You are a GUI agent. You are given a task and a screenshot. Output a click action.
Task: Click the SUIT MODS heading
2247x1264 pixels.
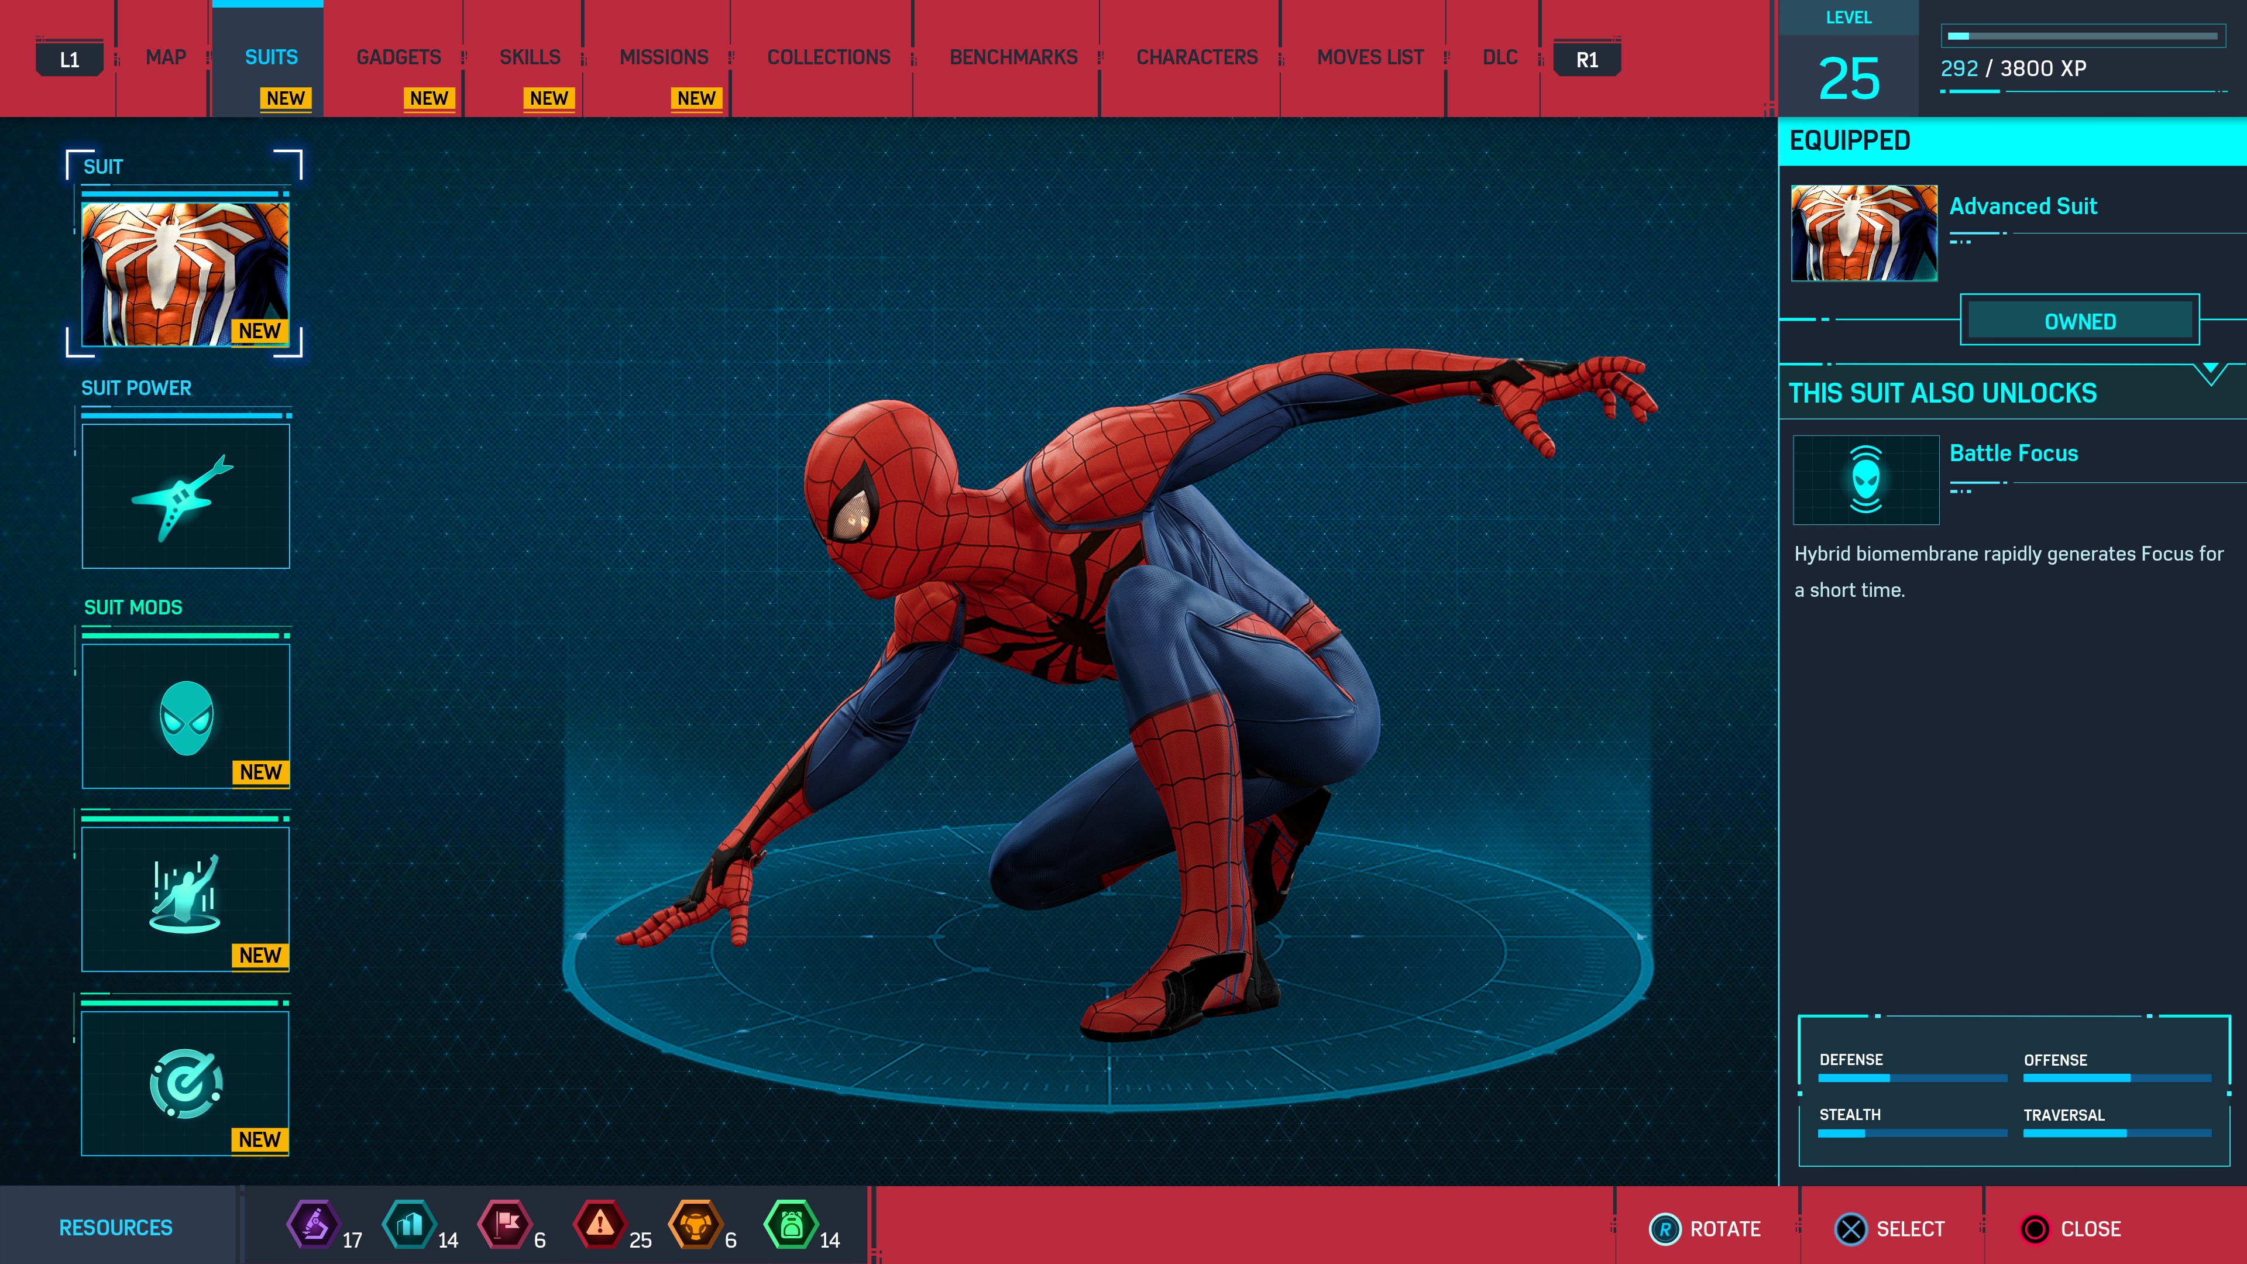tap(133, 607)
